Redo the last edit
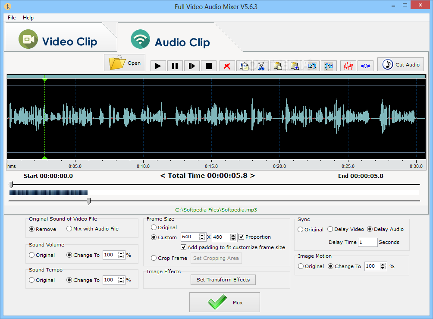The width and height of the screenshot is (433, 319). click(329, 66)
